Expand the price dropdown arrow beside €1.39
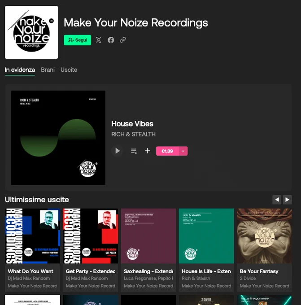This screenshot has width=301, height=305. point(183,151)
